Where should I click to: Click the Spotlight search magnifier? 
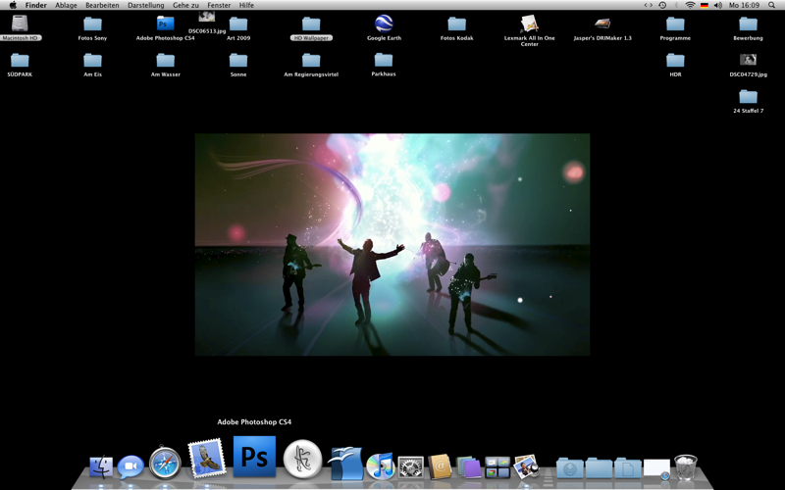coord(772,5)
